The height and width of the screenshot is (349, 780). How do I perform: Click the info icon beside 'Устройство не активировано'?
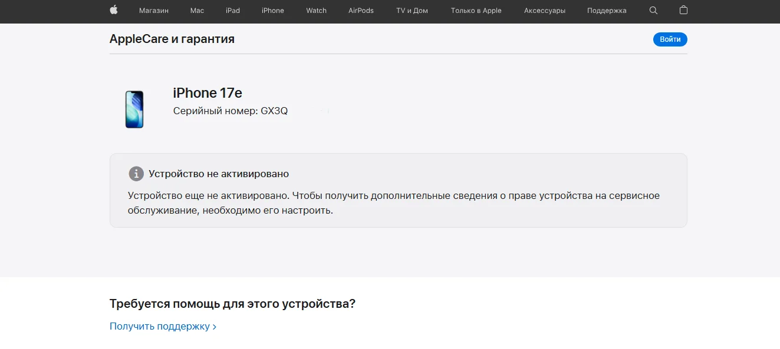[x=136, y=174]
